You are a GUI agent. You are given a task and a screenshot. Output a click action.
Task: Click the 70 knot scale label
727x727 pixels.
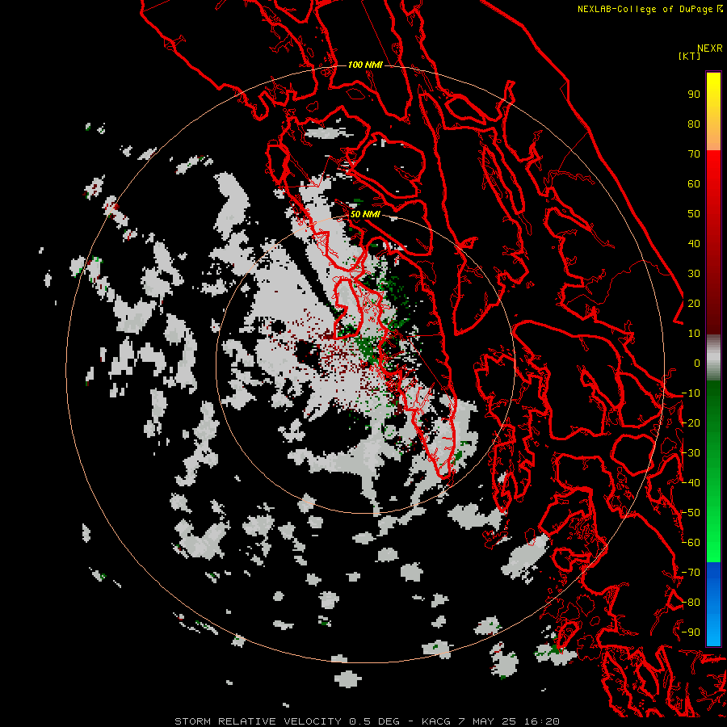694,154
